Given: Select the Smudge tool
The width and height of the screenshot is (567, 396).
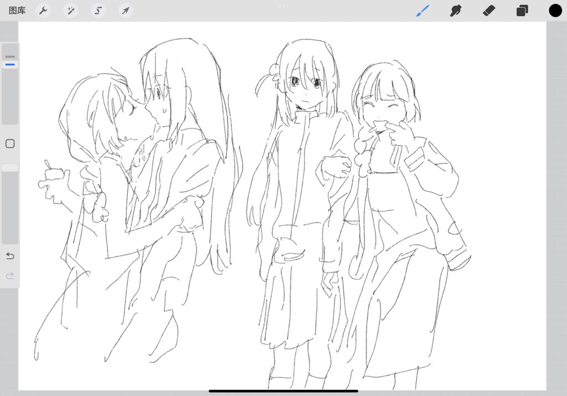Looking at the screenshot, I should coord(456,11).
